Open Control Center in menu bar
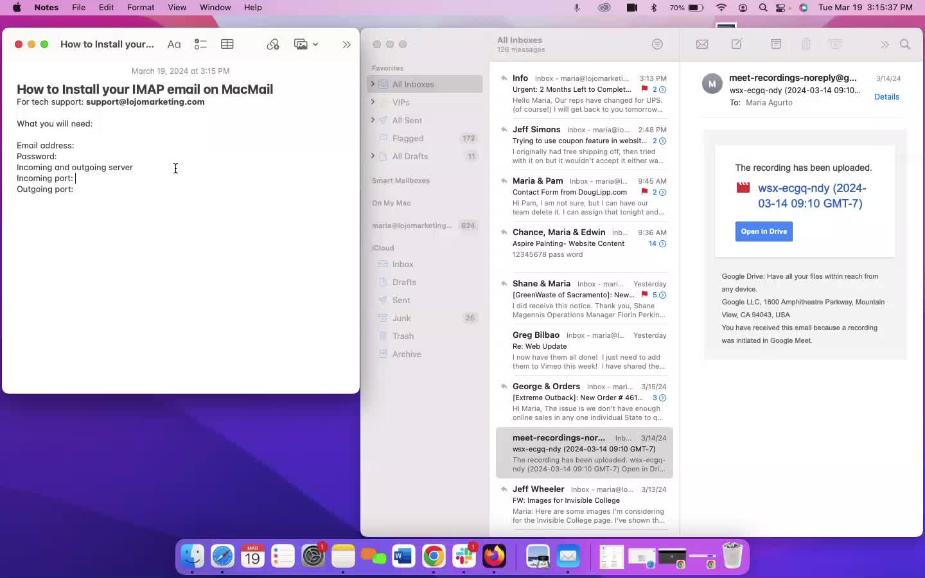Image resolution: width=925 pixels, height=578 pixels. point(781,8)
